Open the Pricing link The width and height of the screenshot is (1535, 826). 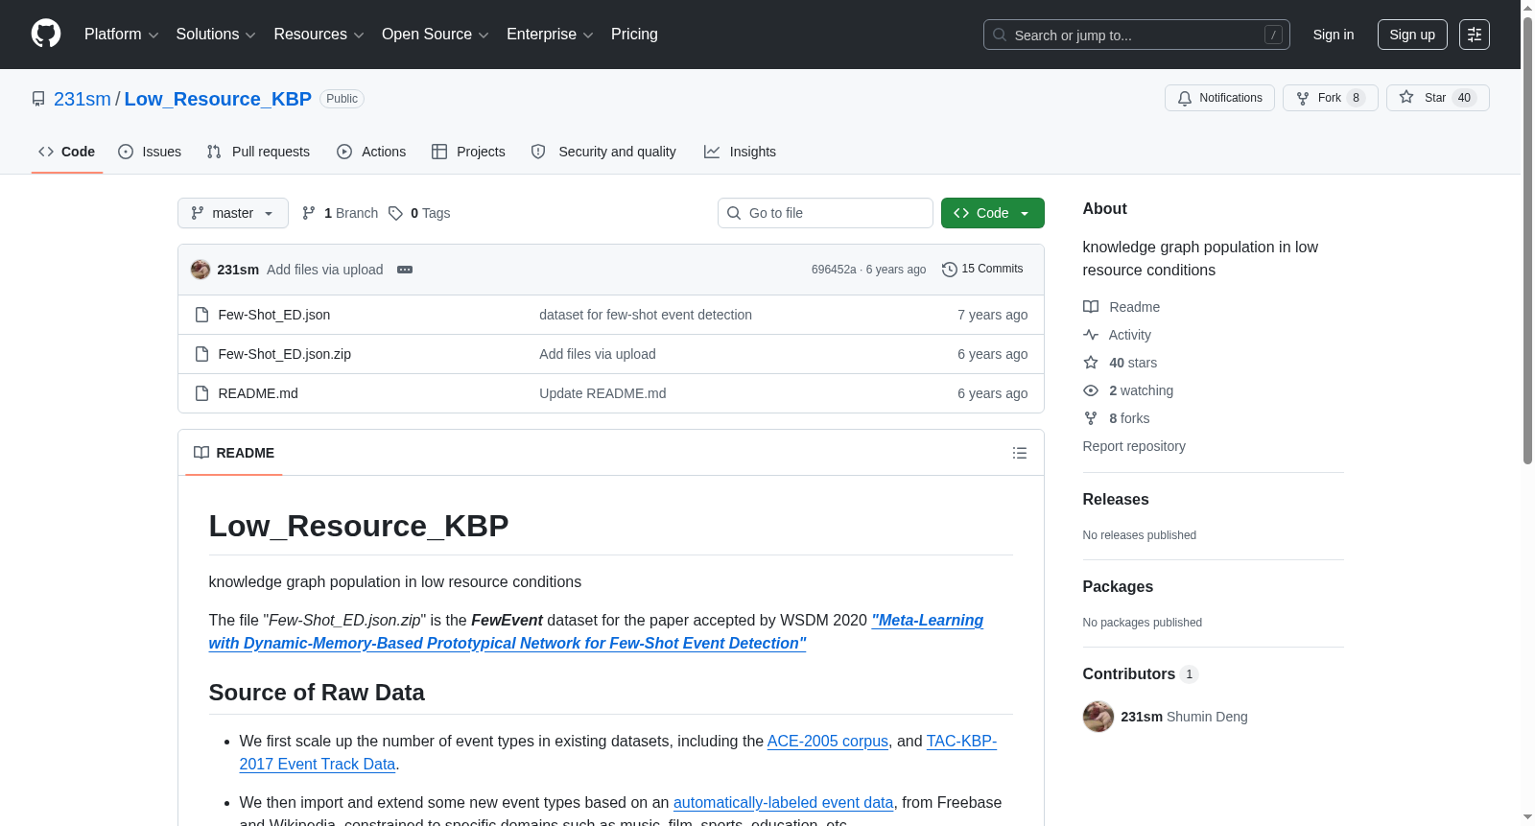pos(634,35)
